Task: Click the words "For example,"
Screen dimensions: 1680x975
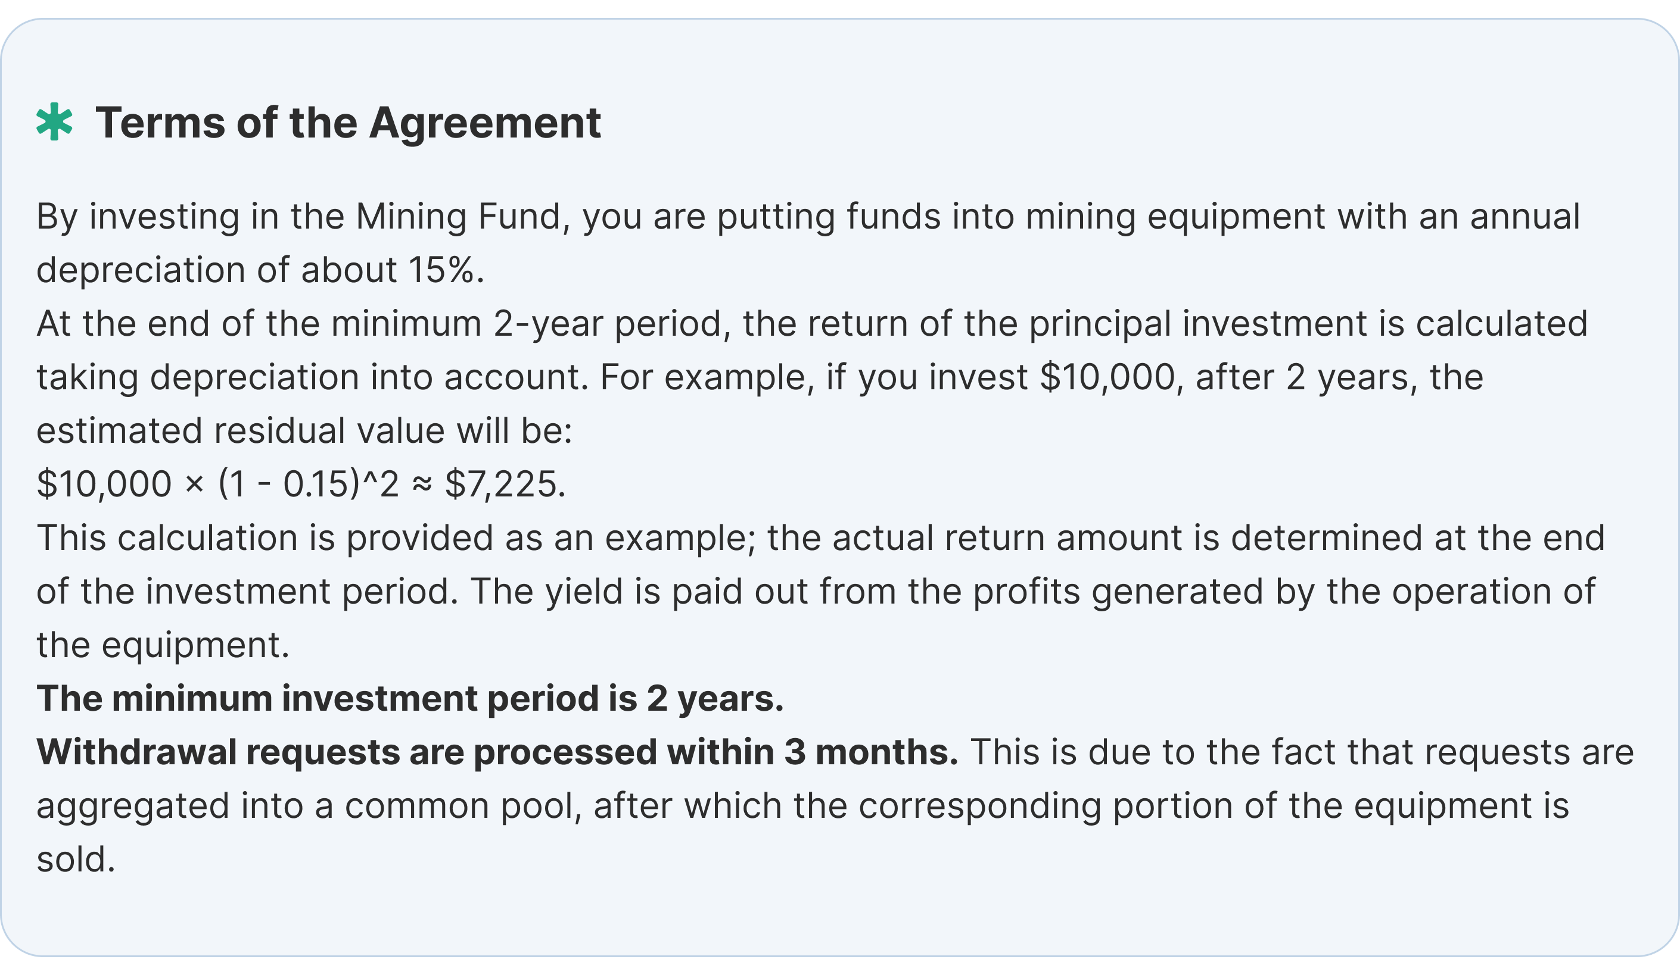Action: pyautogui.click(x=707, y=377)
